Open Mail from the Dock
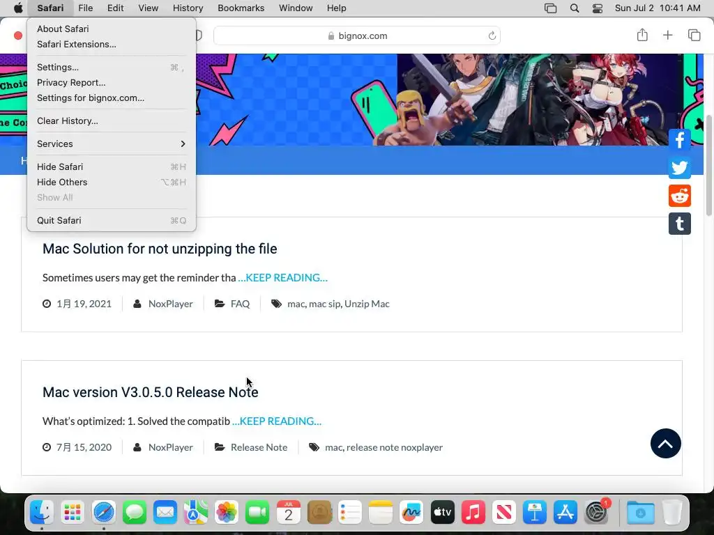The height and width of the screenshot is (535, 714). [x=165, y=512]
